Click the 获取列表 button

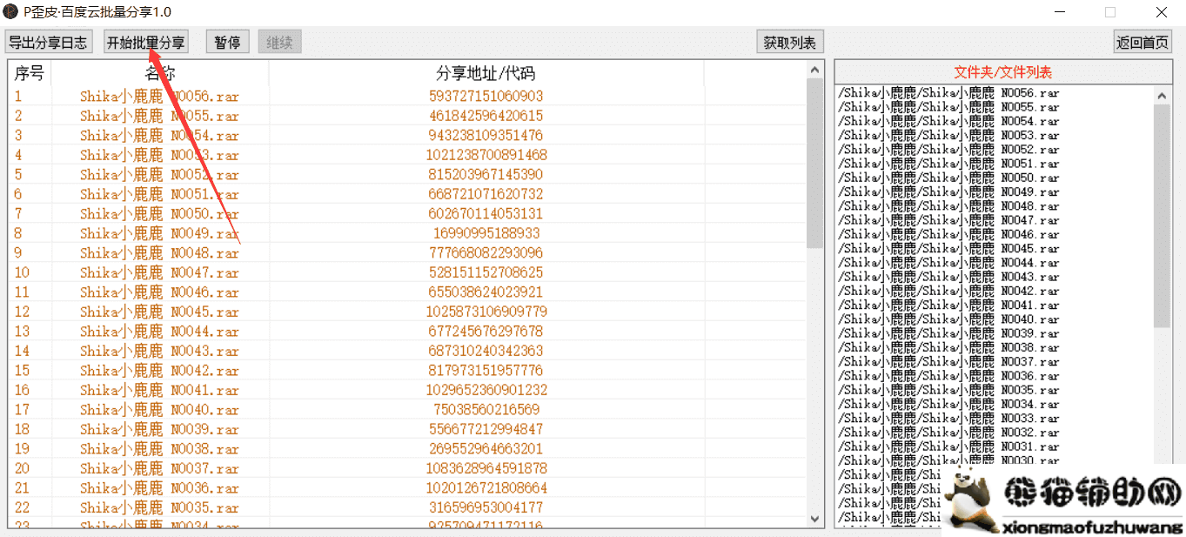point(789,43)
